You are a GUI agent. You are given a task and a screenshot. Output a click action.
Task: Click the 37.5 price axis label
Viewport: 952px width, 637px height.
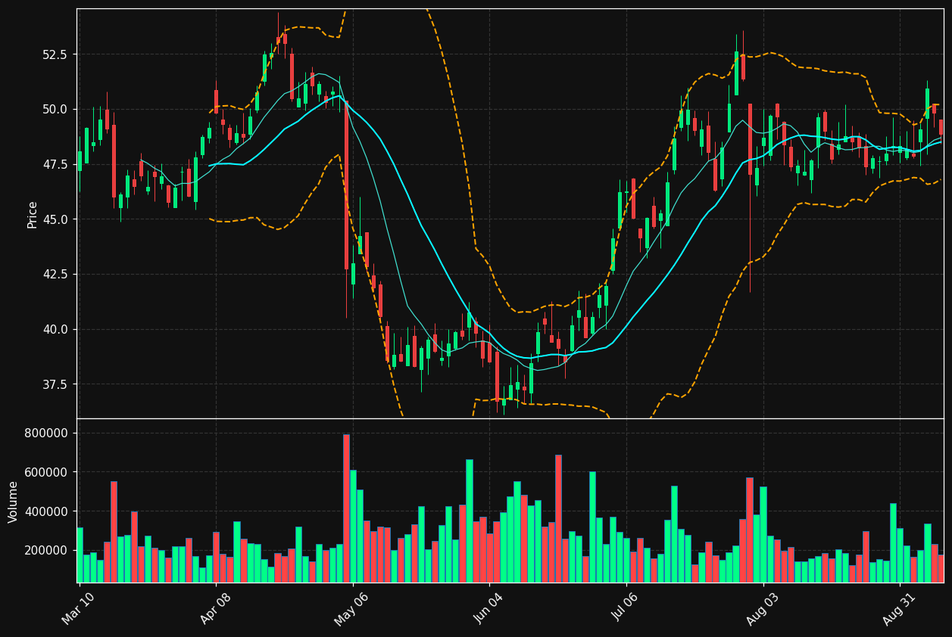coord(55,384)
